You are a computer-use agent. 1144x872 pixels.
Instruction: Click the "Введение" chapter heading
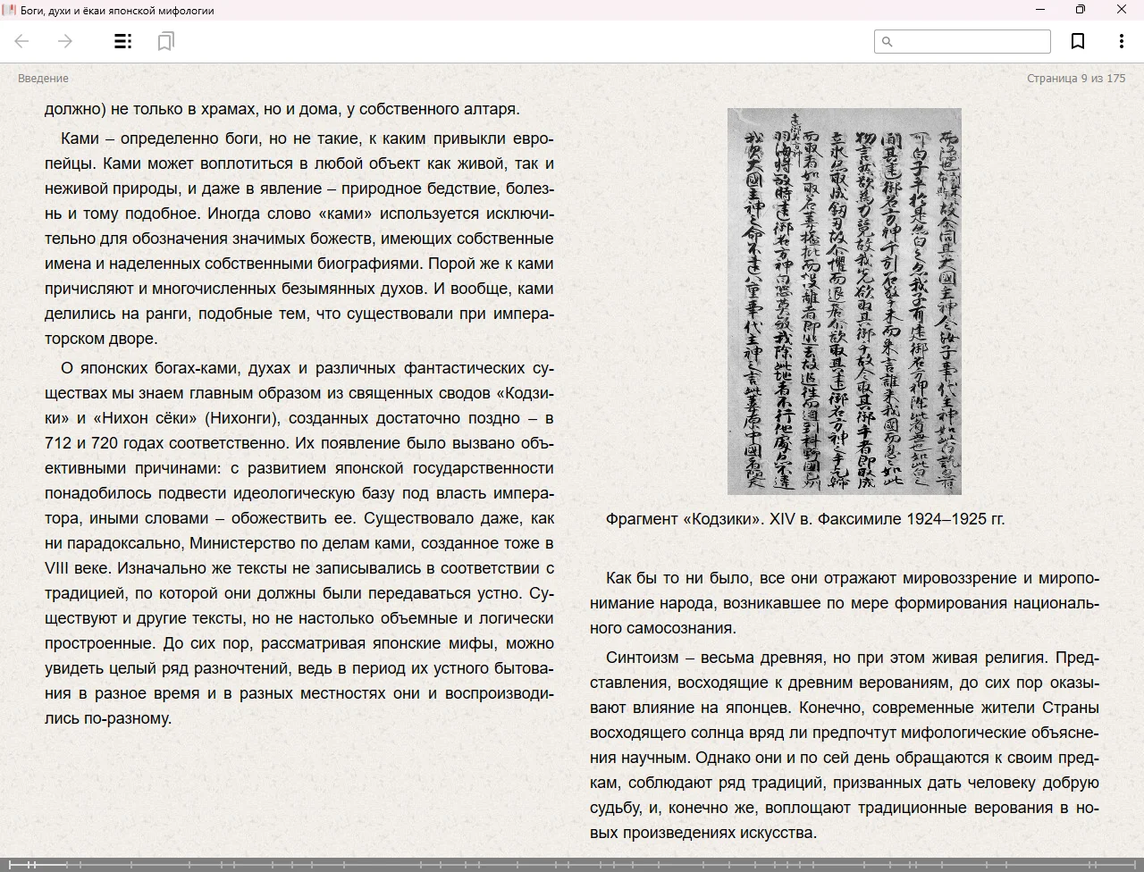pyautogui.click(x=43, y=79)
